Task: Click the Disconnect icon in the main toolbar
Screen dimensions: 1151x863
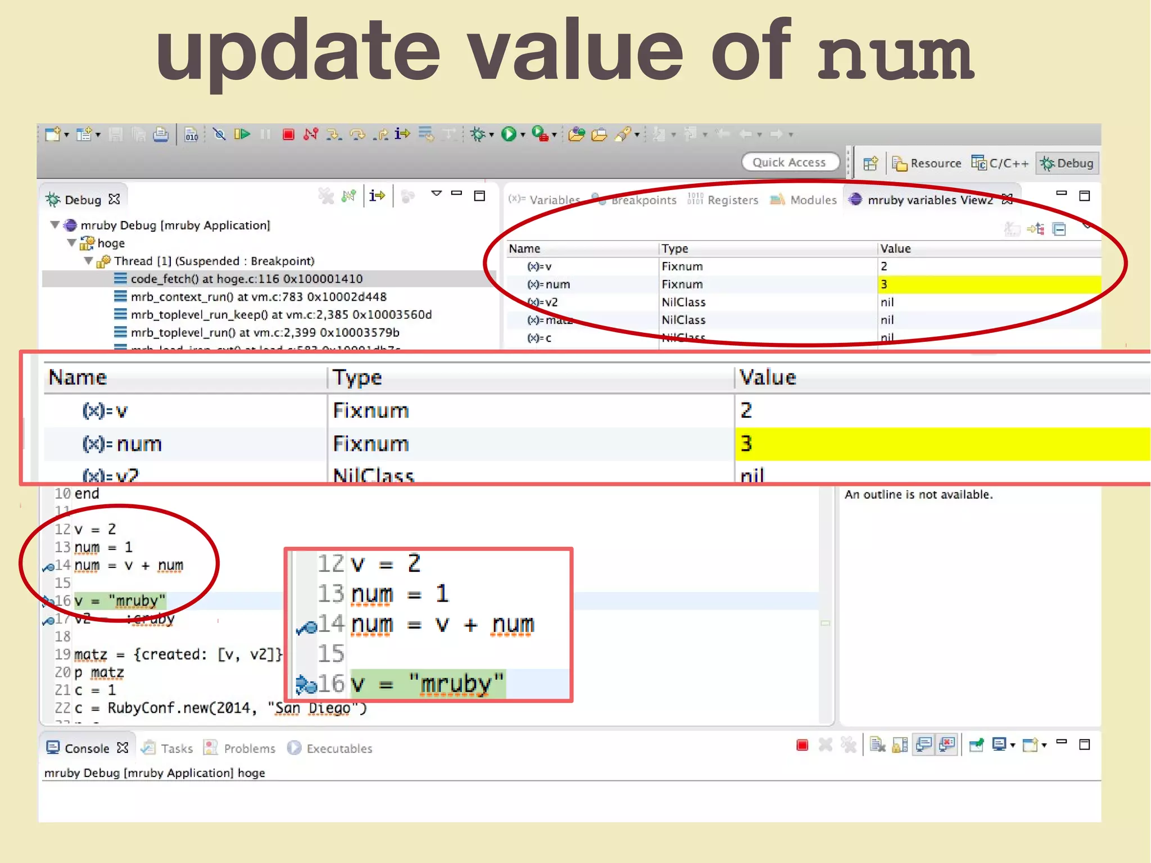Action: tap(311, 134)
